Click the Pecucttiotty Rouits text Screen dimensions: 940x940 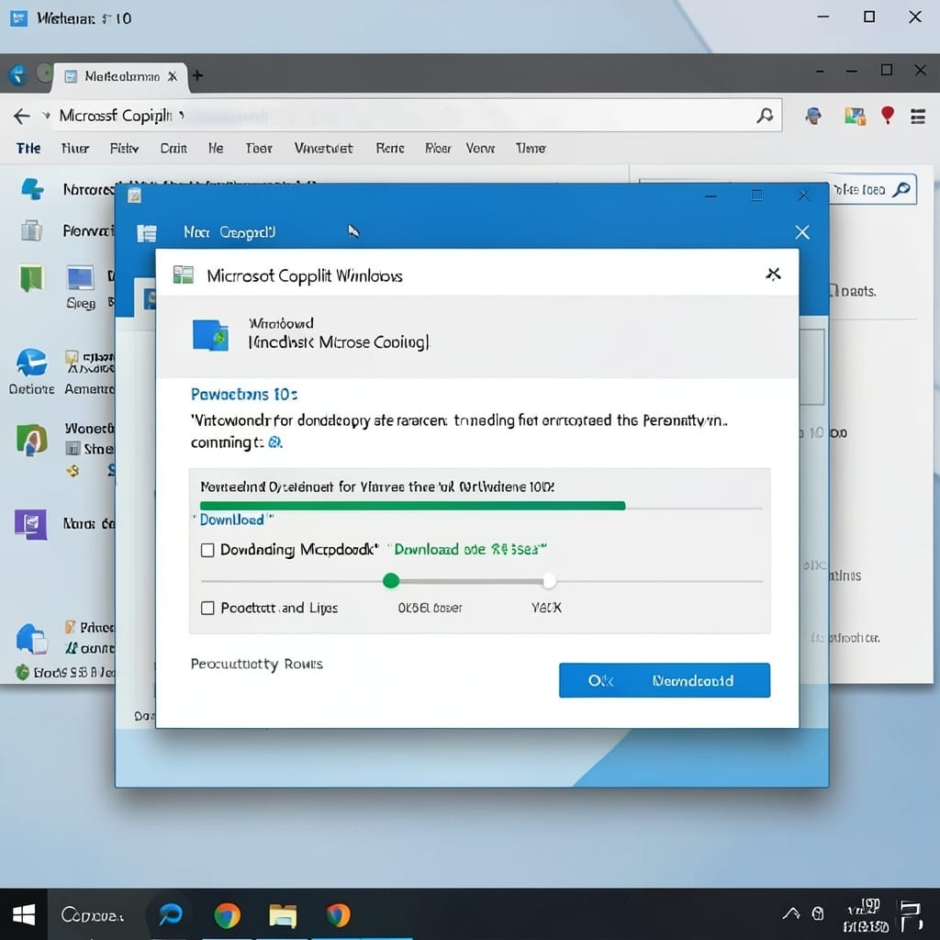257,665
